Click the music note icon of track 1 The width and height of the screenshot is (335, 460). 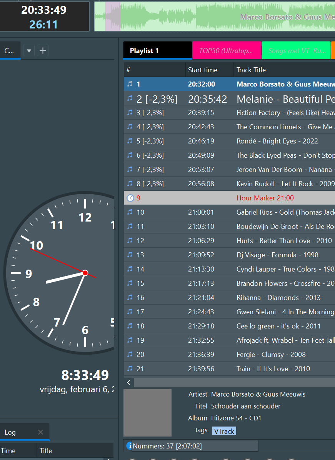coord(130,84)
